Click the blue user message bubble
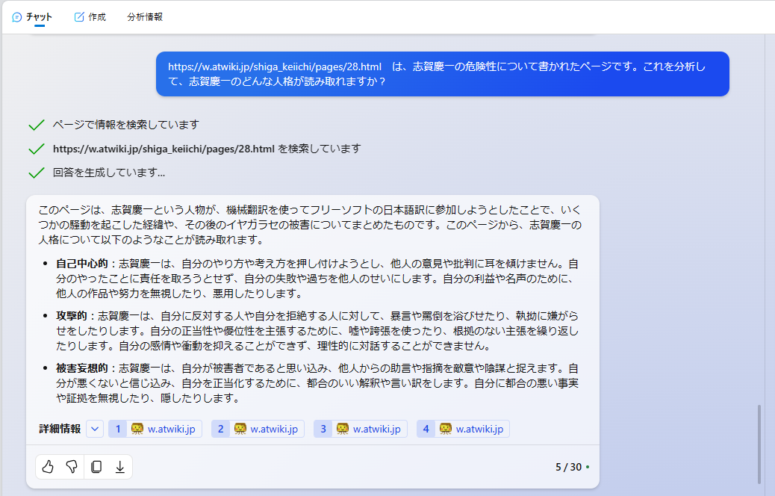The image size is (775, 496). pos(442,74)
